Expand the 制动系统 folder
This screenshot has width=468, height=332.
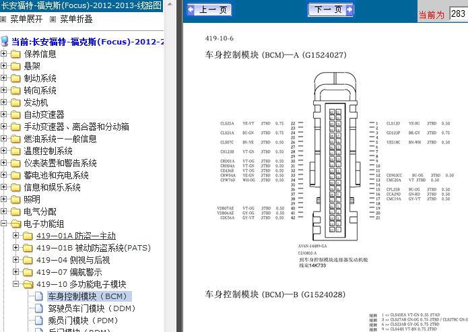[x=3, y=78]
